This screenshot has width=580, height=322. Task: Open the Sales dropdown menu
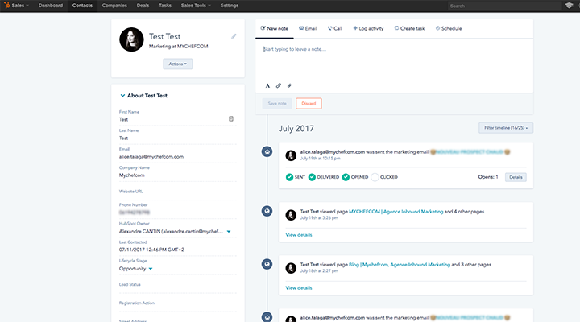coord(19,6)
